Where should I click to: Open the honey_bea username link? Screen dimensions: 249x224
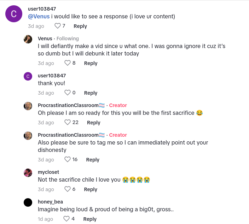coord(50,202)
